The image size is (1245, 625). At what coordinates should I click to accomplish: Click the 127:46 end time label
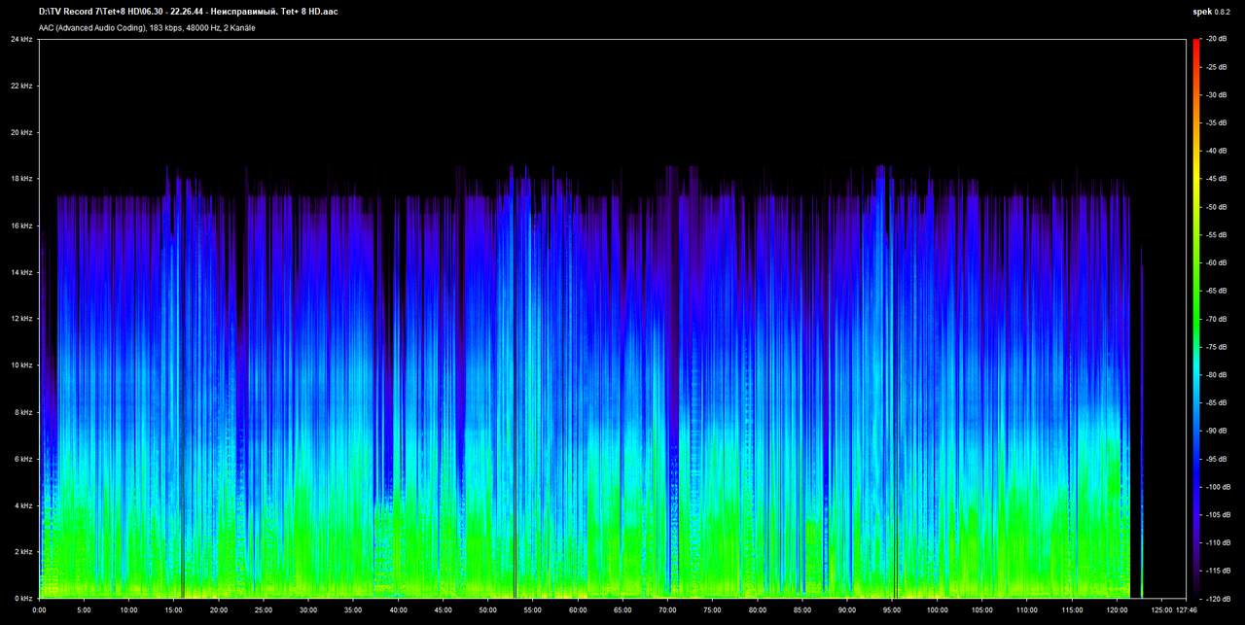point(1187,610)
